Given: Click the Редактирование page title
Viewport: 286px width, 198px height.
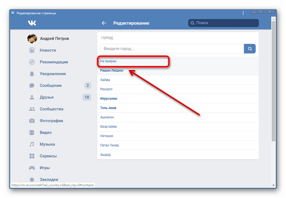Looking at the screenshot, I should tap(131, 23).
